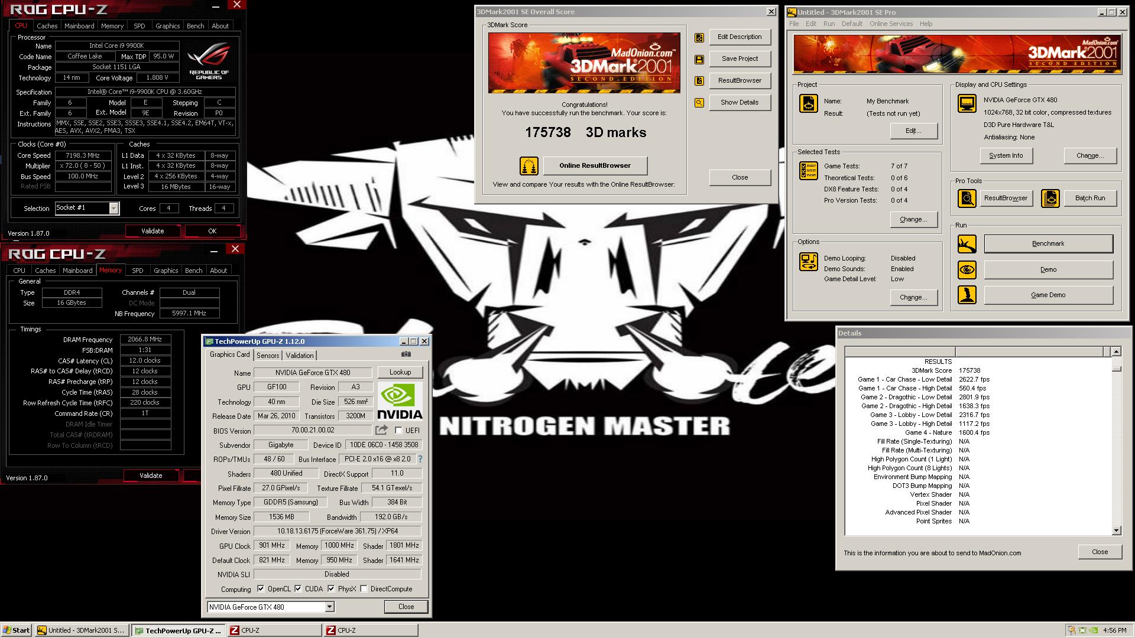Image resolution: width=1135 pixels, height=638 pixels.
Task: Click the Benchmark button
Action: (x=1048, y=244)
